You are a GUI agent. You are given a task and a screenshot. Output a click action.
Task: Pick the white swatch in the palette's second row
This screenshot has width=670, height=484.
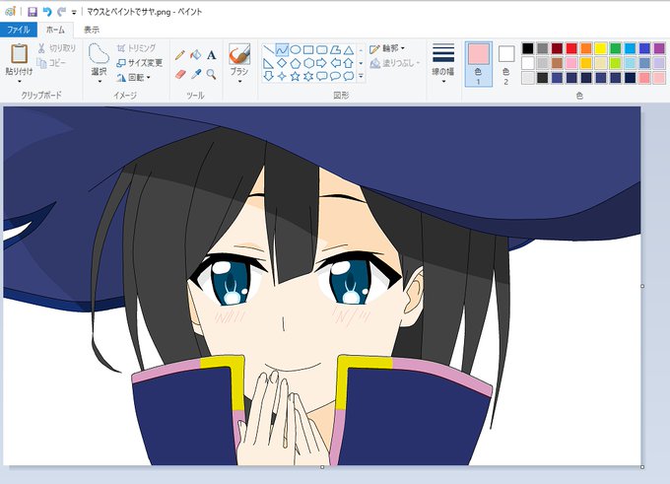tap(528, 63)
